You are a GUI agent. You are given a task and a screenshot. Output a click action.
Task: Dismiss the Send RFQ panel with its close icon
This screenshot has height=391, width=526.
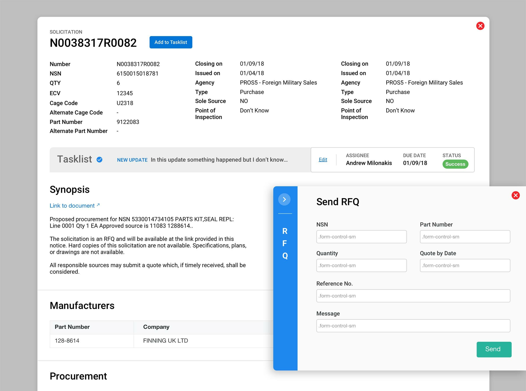point(516,195)
